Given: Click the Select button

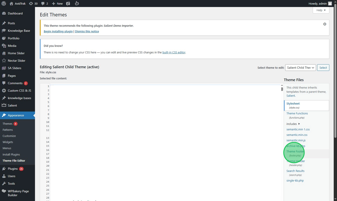Looking at the screenshot, I should pos(323,67).
